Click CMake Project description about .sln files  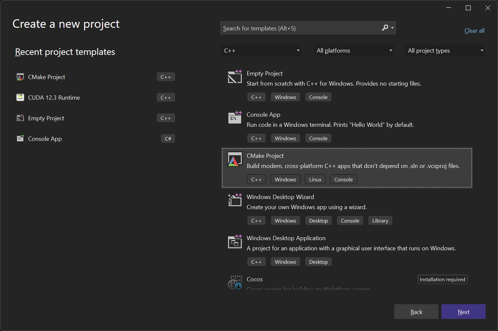353,166
